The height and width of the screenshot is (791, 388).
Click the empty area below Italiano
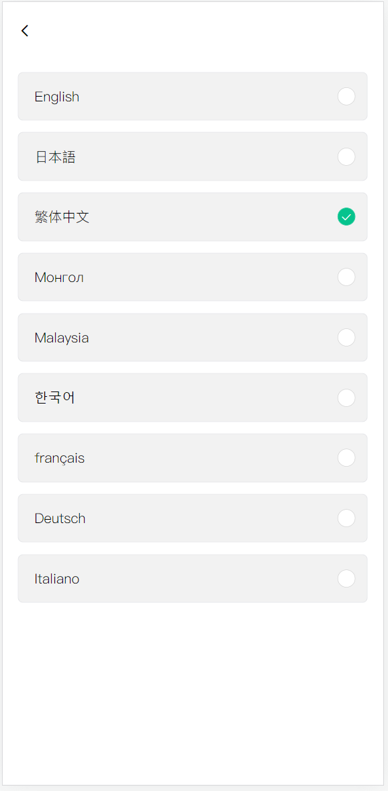tap(193, 694)
